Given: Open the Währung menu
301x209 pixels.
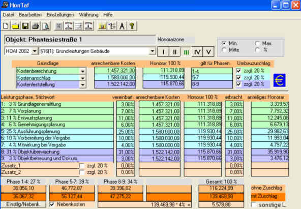Looking at the screenshot, I should tap(88, 15).
